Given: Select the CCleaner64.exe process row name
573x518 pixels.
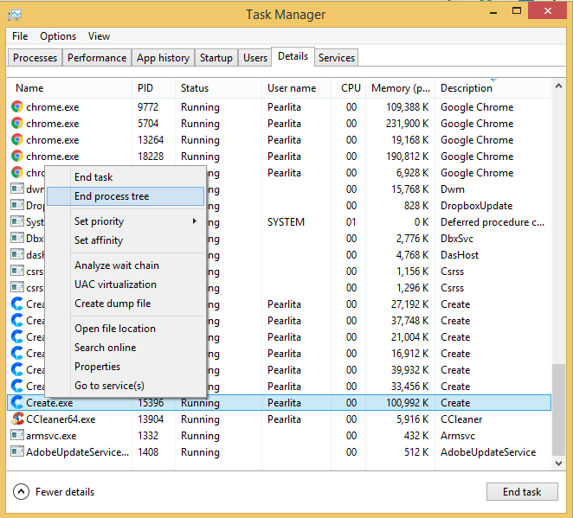Looking at the screenshot, I should pos(61,419).
